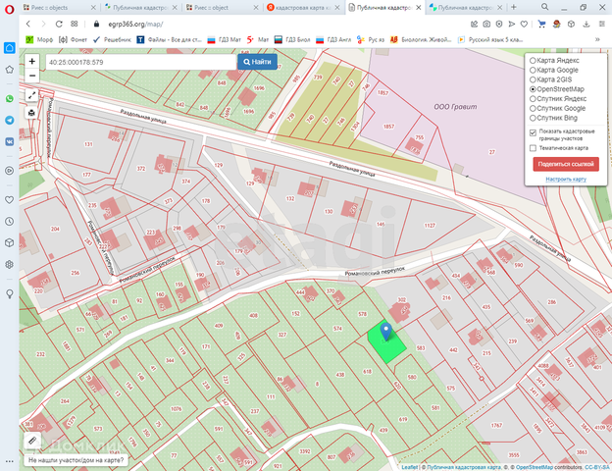Zoom out the map with minus button
Image resolution: width=612 pixels, height=471 pixels.
(32, 75)
